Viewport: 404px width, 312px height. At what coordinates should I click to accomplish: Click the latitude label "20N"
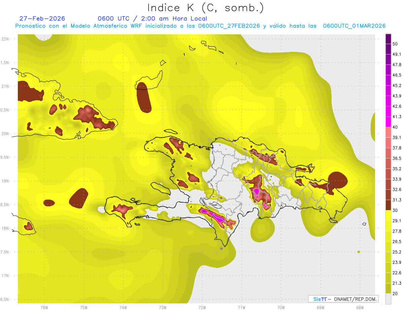(5, 134)
